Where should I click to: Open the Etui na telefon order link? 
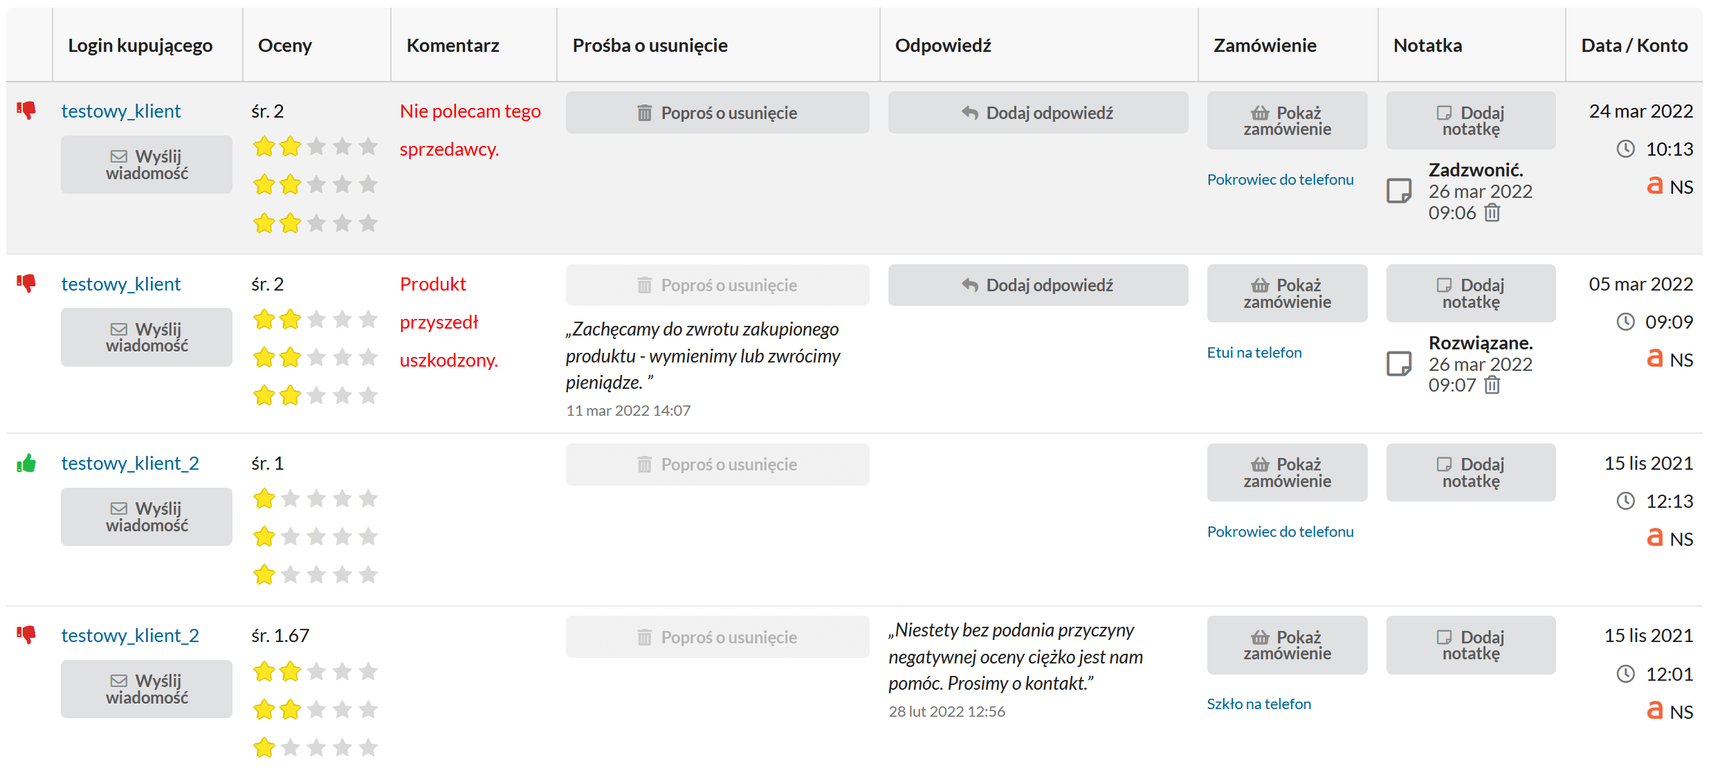[x=1254, y=353]
